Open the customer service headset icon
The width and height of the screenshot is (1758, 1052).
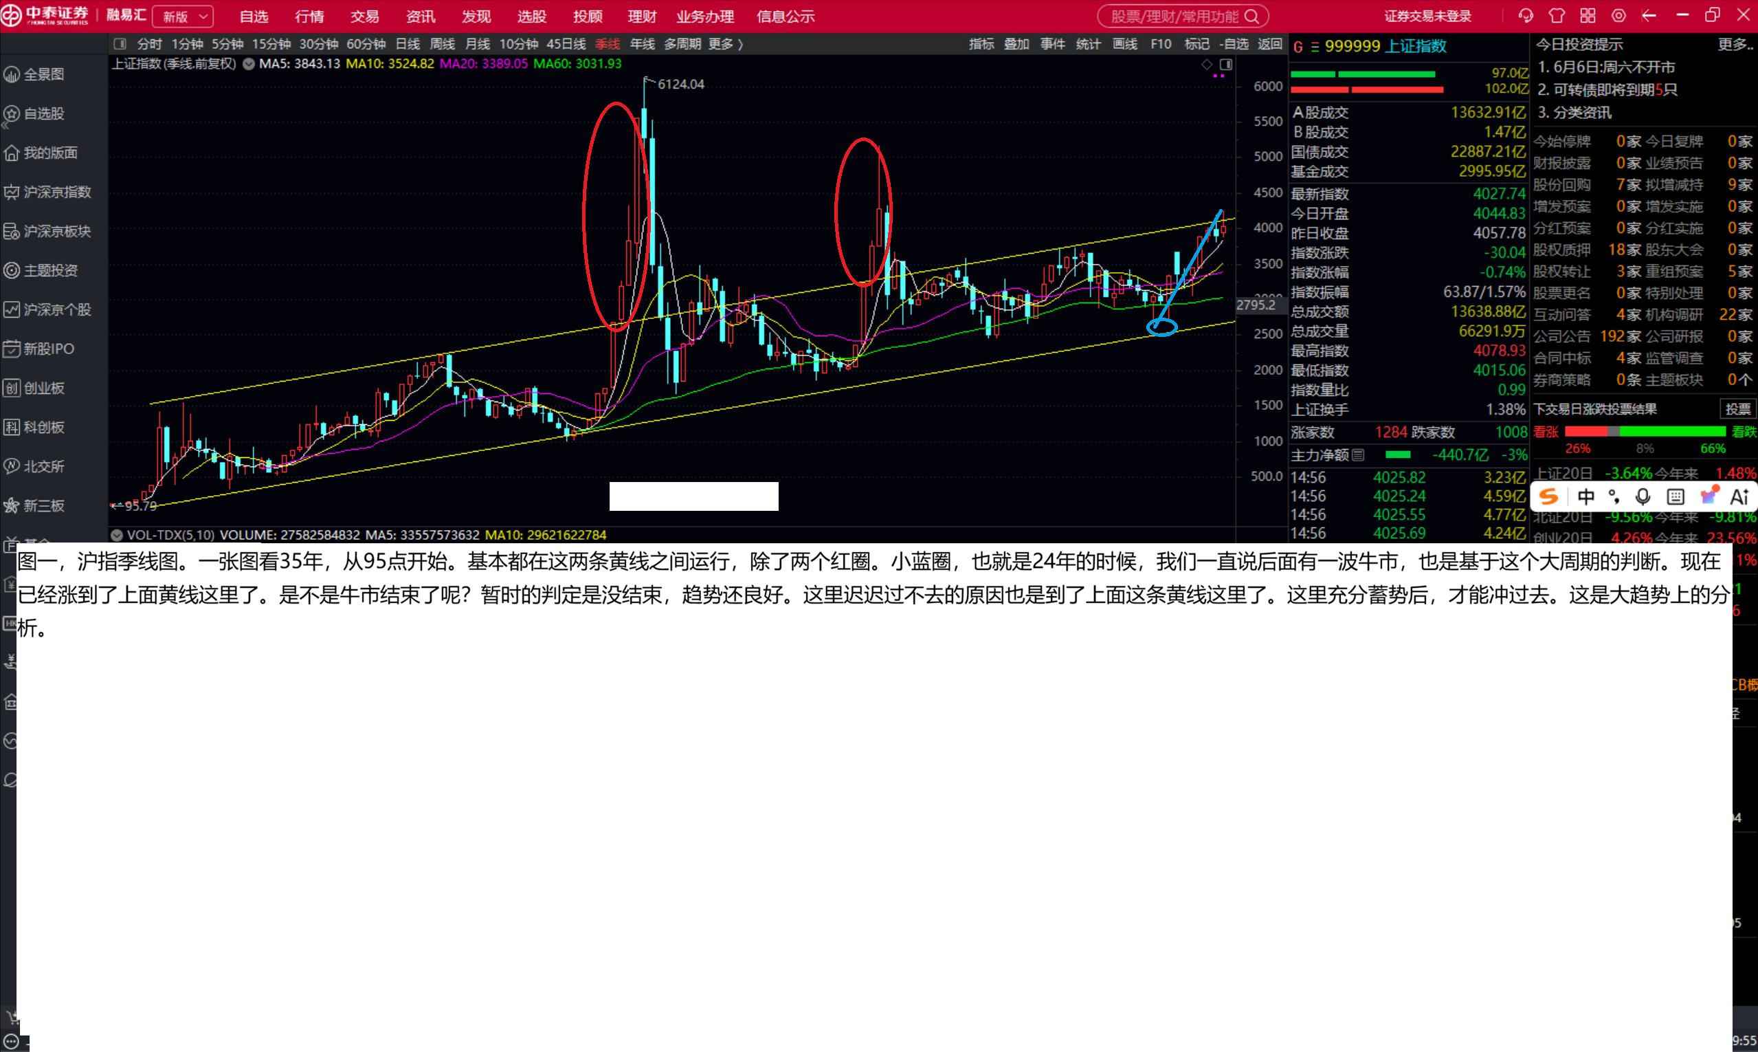coord(1526,16)
